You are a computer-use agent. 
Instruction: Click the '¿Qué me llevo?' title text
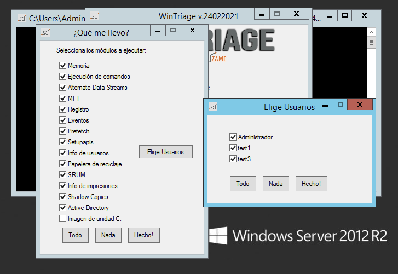[101, 33]
